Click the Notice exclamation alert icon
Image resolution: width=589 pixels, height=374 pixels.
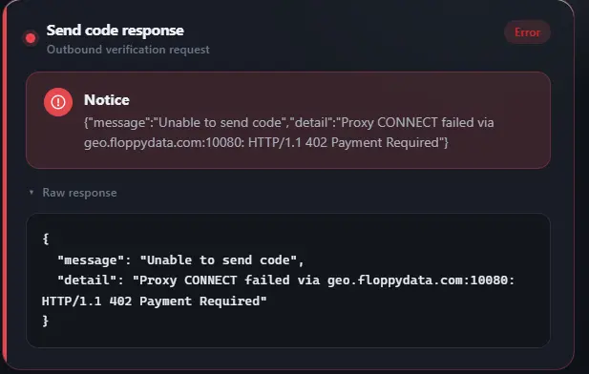click(x=58, y=102)
